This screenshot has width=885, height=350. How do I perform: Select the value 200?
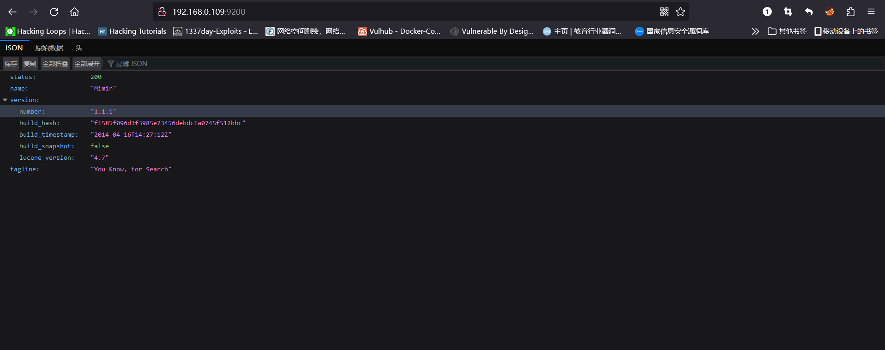(x=96, y=77)
